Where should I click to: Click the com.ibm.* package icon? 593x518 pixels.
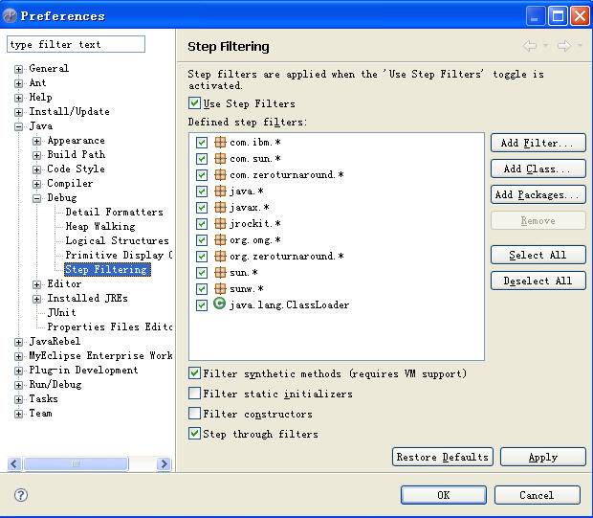click(x=220, y=143)
